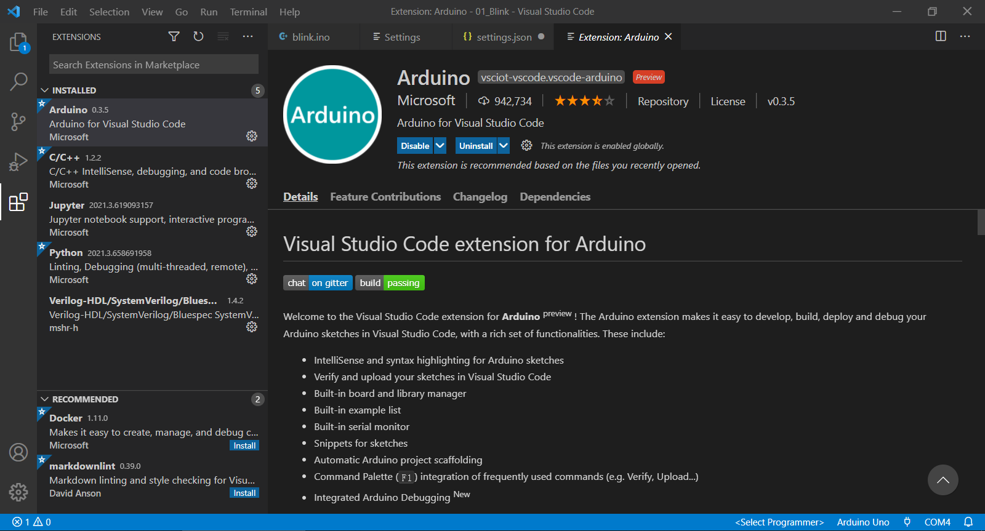Select the COM4 serial port
The width and height of the screenshot is (985, 531).
938,522
